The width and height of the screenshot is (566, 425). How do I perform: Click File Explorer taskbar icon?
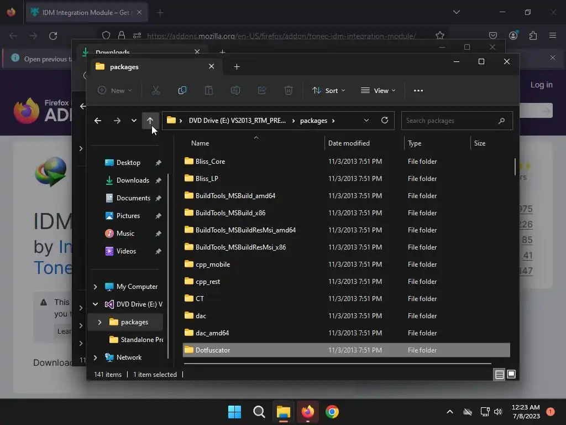284,412
